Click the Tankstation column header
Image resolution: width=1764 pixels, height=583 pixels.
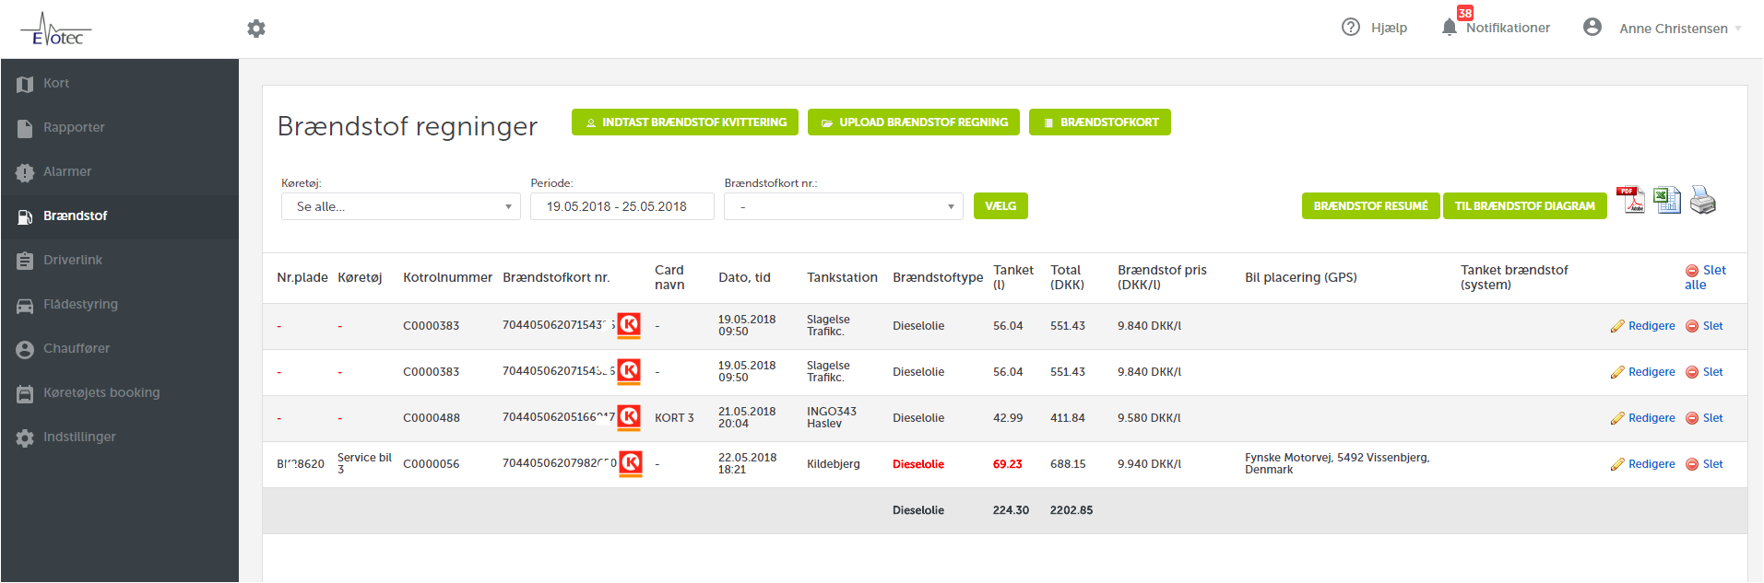tap(842, 277)
